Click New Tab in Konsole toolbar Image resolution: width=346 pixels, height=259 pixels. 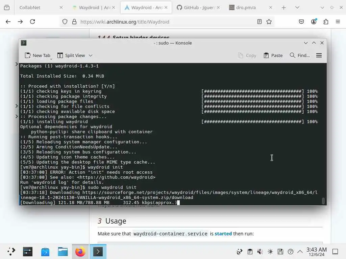point(38,55)
